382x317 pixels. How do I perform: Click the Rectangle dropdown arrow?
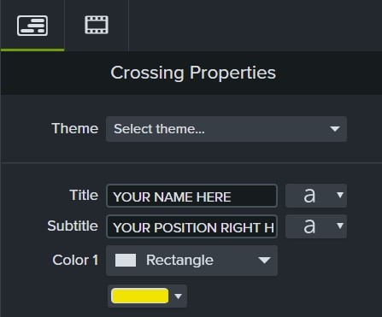click(264, 261)
